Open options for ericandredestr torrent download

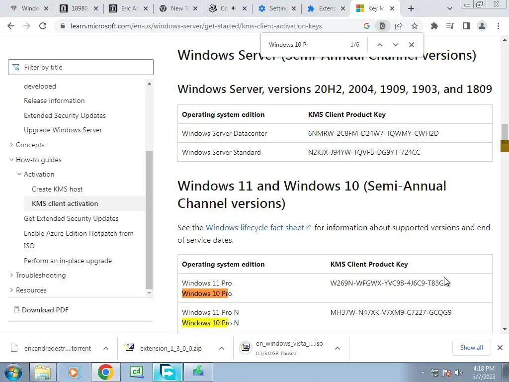click(x=106, y=348)
